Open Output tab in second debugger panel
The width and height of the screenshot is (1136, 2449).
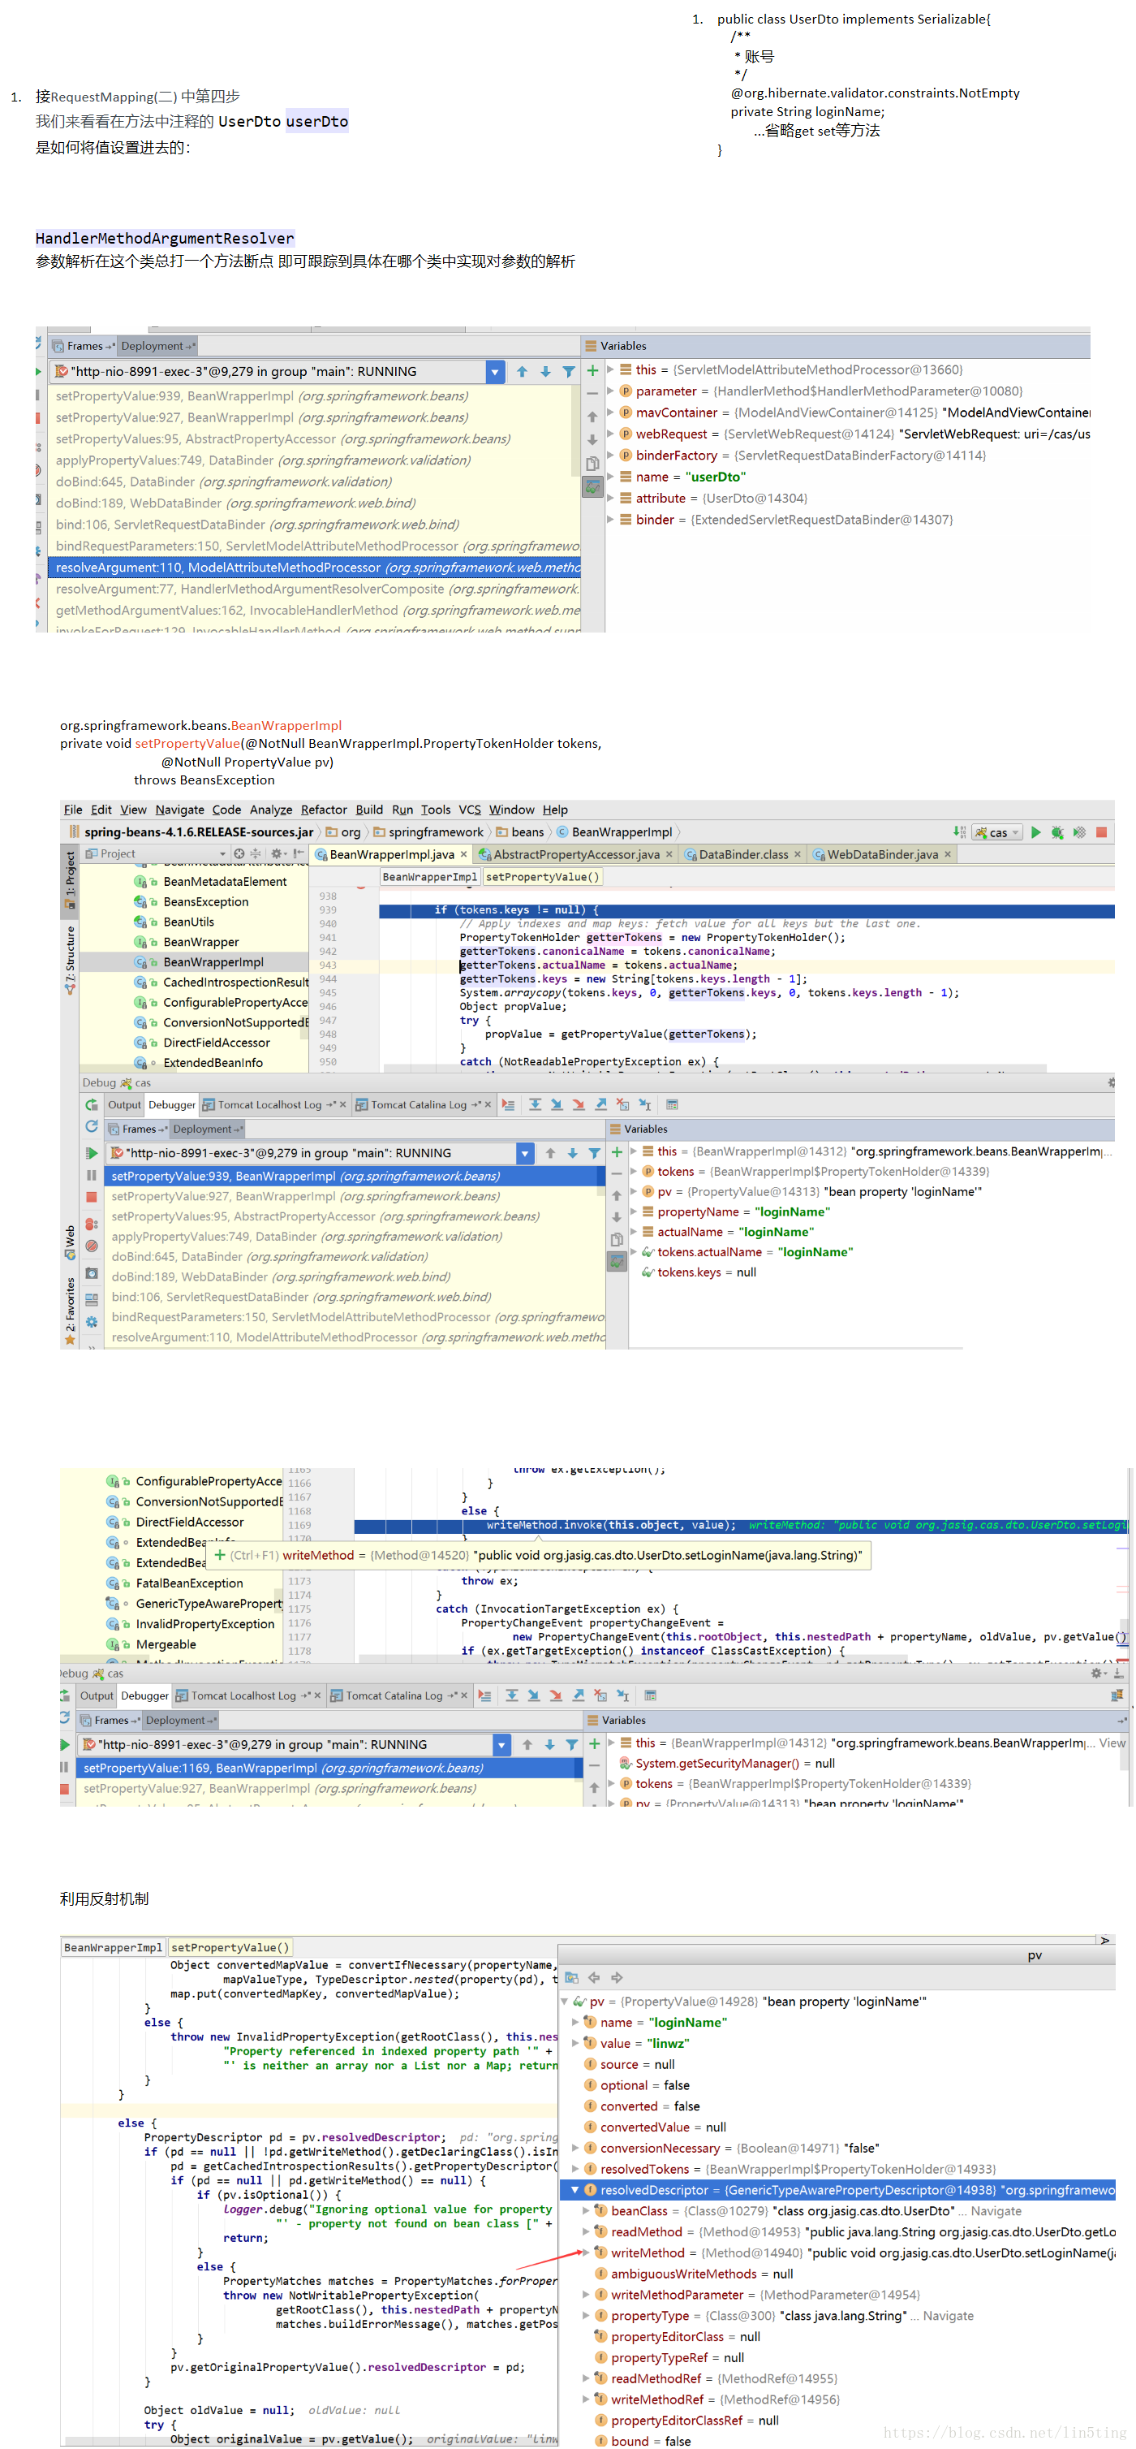[123, 1104]
